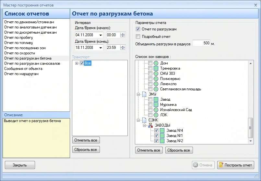Click the start time 00:00 spinner

pyautogui.click(x=123, y=35)
